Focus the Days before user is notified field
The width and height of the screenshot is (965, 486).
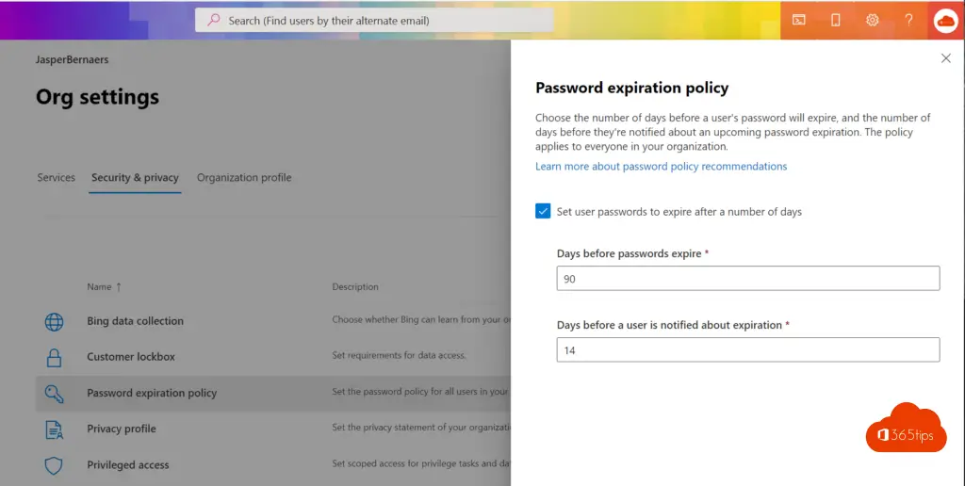coord(748,350)
